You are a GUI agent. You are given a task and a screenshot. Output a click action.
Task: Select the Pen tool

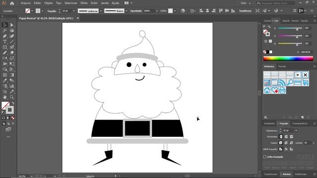4,36
